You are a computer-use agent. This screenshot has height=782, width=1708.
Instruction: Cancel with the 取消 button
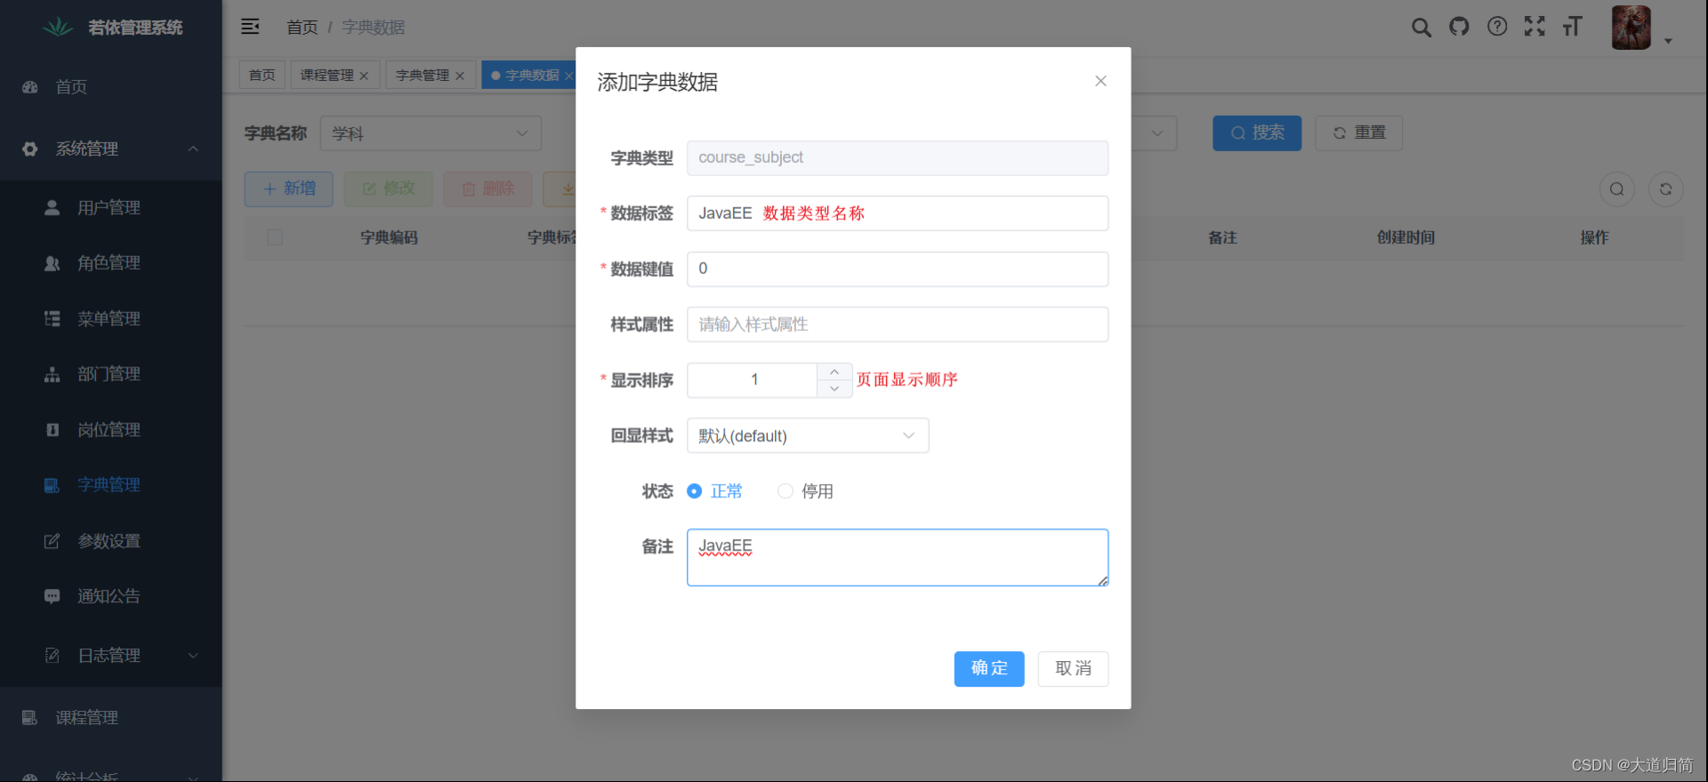1073,669
